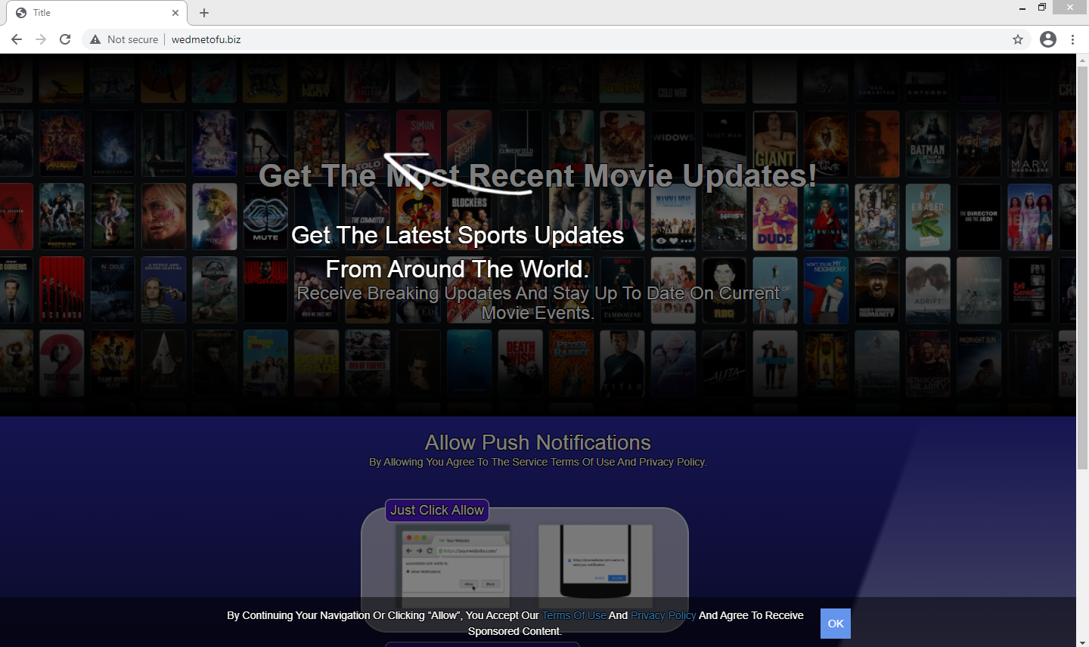Image resolution: width=1089 pixels, height=647 pixels.
Task: Close the Title tab
Action: [x=175, y=13]
